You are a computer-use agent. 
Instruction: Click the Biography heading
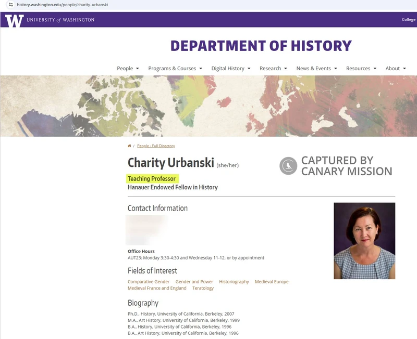click(143, 303)
